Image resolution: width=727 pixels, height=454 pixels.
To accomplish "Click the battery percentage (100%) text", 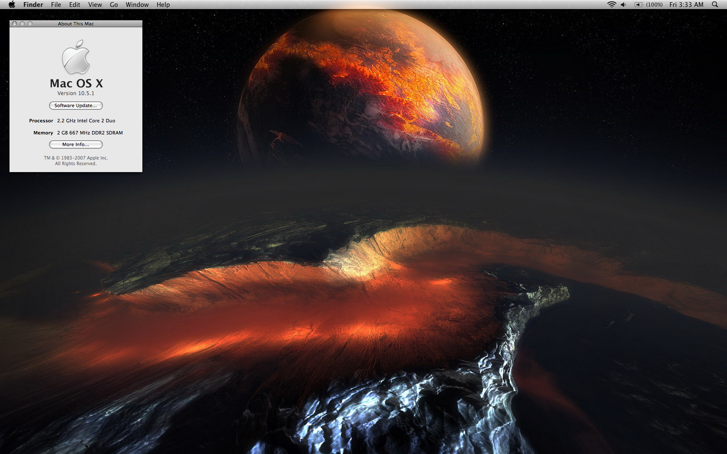I will pyautogui.click(x=654, y=5).
